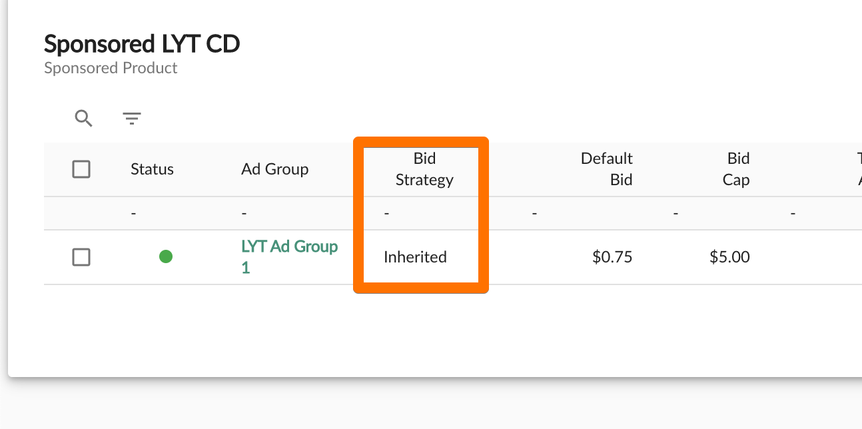Click the summary dash under Bid Strategy
The image size is (862, 429).
pyautogui.click(x=386, y=214)
